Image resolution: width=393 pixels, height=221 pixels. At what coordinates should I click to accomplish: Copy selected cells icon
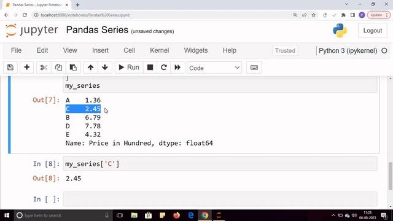coord(58,68)
